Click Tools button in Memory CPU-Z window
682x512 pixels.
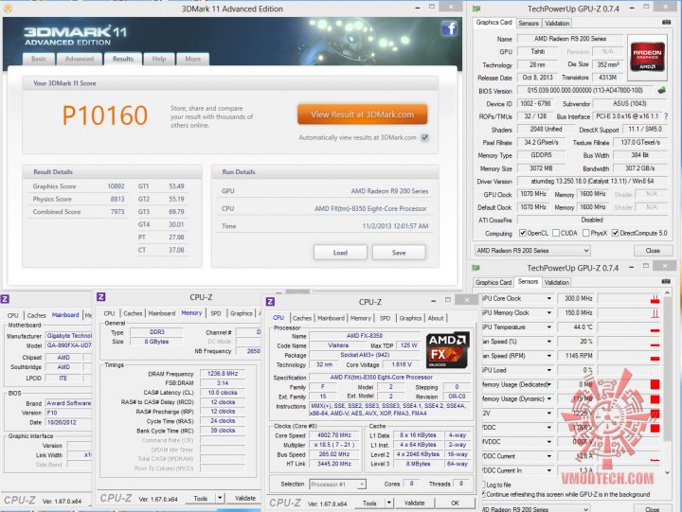pyautogui.click(x=201, y=498)
